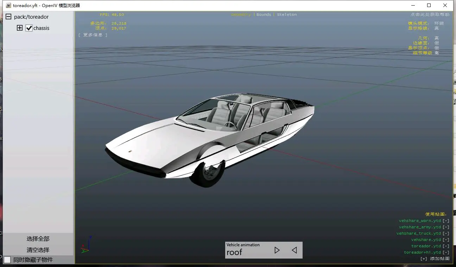The height and width of the screenshot is (267, 456).
Task: Remove vehshare_worn.ytd with its [-] button
Action: click(446, 221)
